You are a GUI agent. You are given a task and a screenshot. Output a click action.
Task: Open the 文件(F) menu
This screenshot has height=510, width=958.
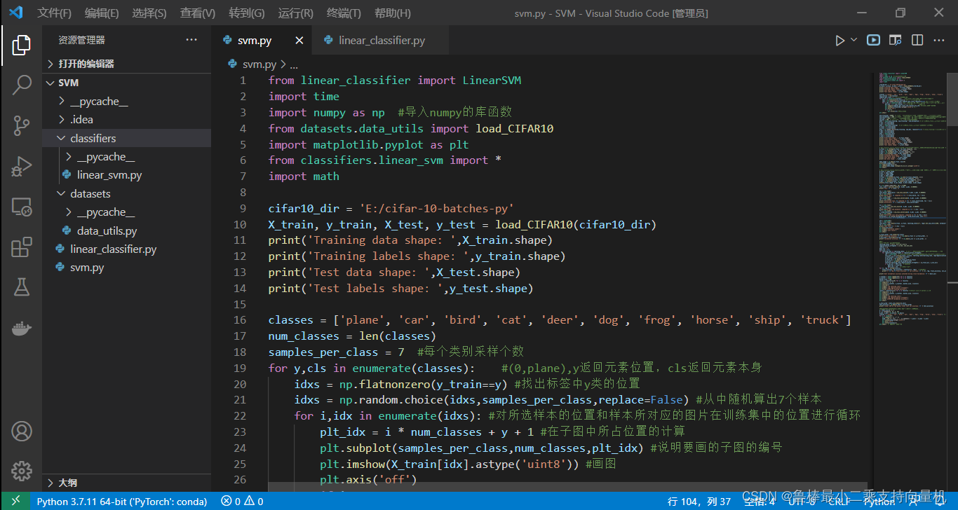pos(54,13)
